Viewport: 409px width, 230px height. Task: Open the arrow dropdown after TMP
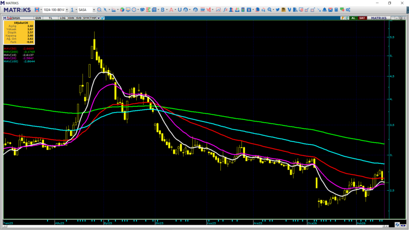pos(98,18)
